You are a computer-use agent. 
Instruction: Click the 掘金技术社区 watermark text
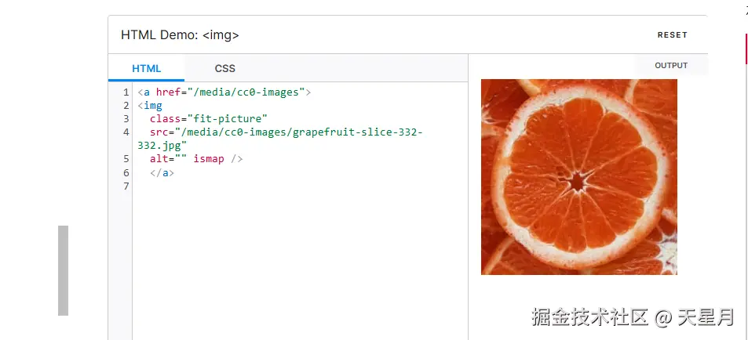click(x=589, y=317)
